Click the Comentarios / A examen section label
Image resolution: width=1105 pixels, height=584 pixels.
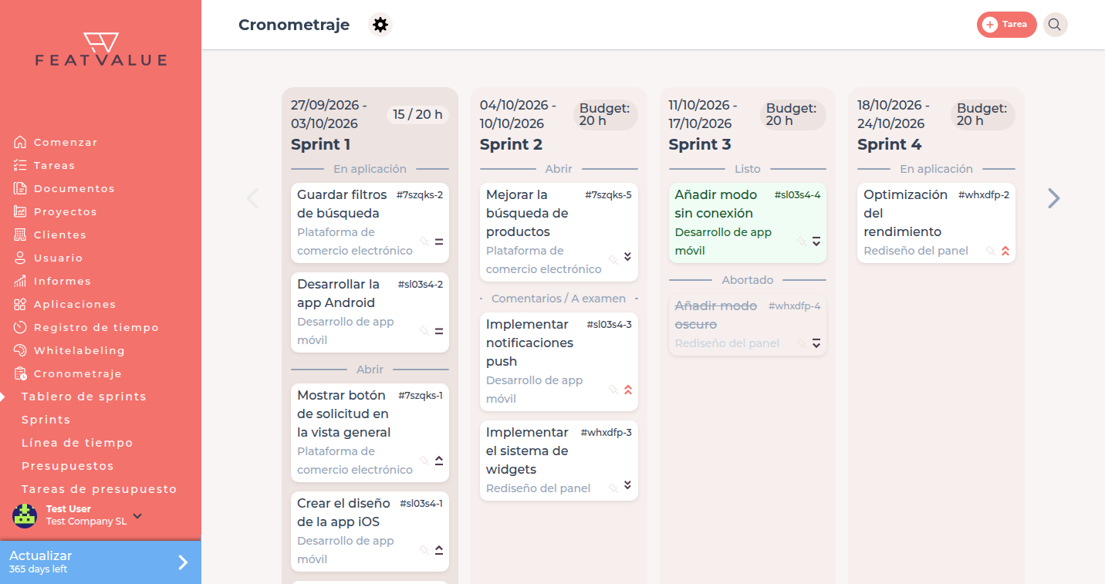click(x=559, y=299)
